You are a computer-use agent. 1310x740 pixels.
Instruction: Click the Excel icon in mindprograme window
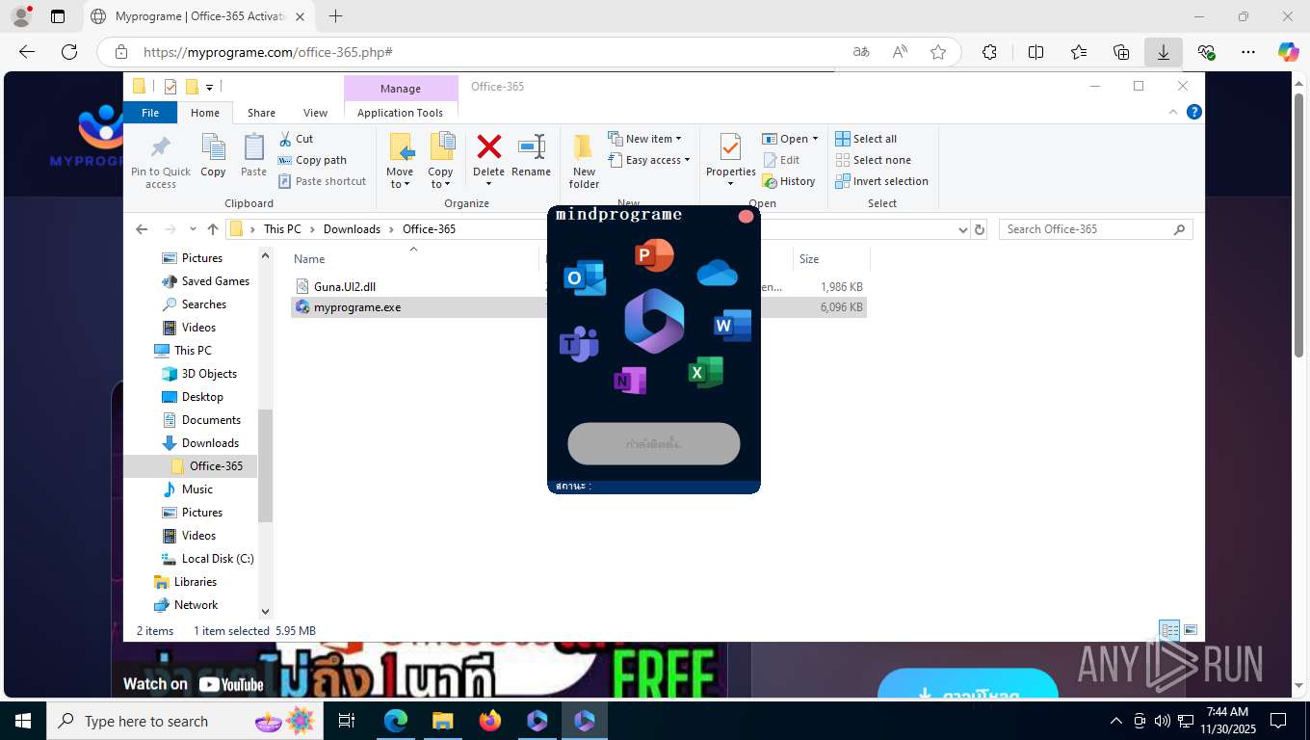coord(705,372)
